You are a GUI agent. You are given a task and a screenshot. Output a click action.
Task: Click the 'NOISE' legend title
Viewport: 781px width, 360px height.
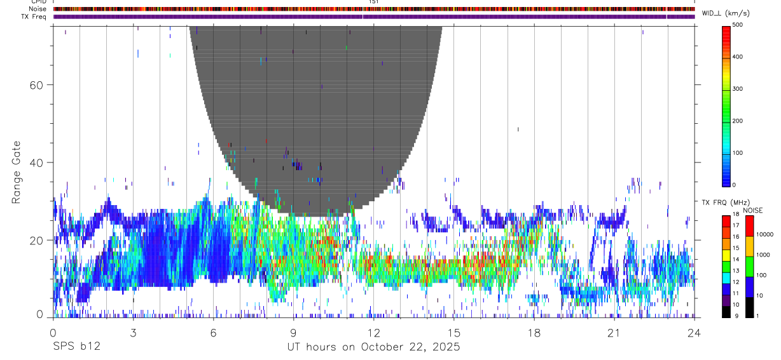pyautogui.click(x=754, y=210)
